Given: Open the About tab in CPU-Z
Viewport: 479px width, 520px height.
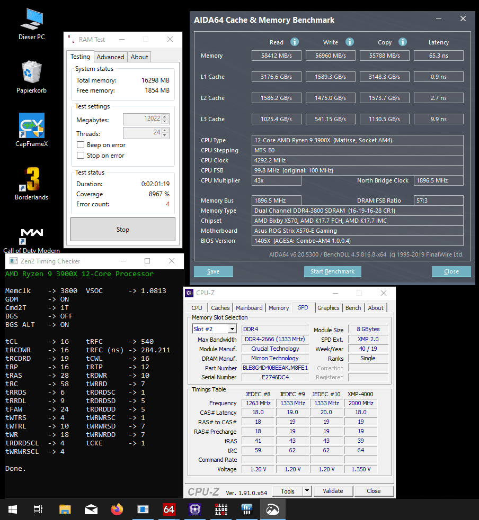Looking at the screenshot, I should (376, 308).
